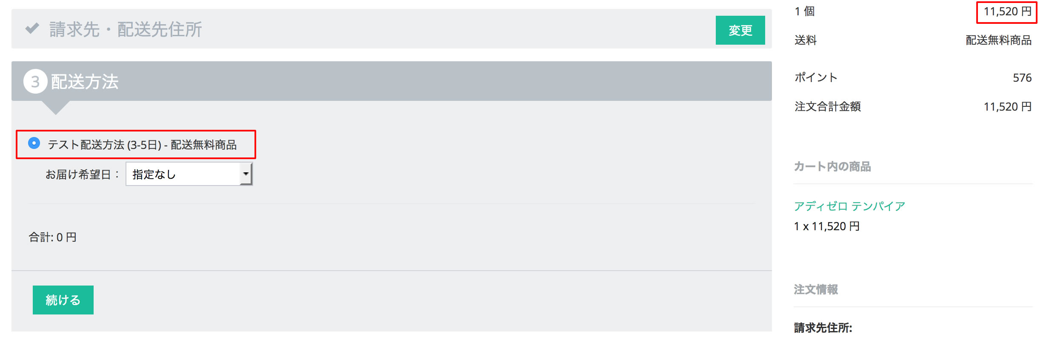Select the テスト配送方法 (3-5日) radio button

point(34,143)
